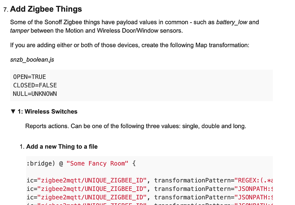Click the 'Add a new Thing to a file' step
Screen dimensions: 295x205
[x=62, y=147]
